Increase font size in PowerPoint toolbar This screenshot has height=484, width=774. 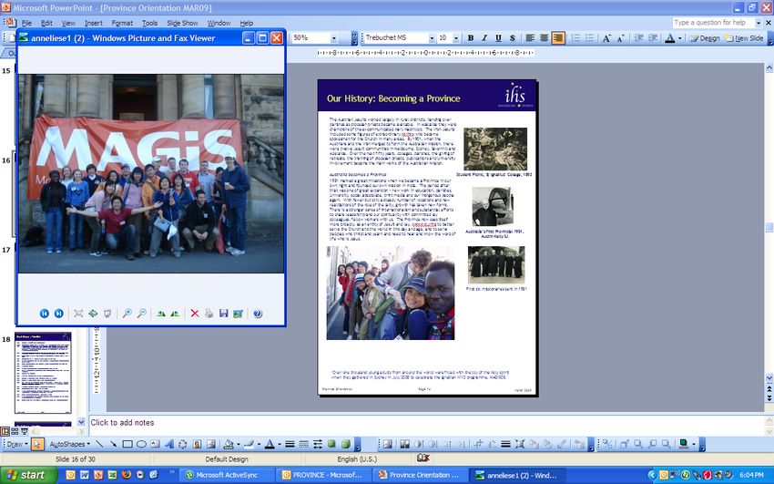[606, 38]
